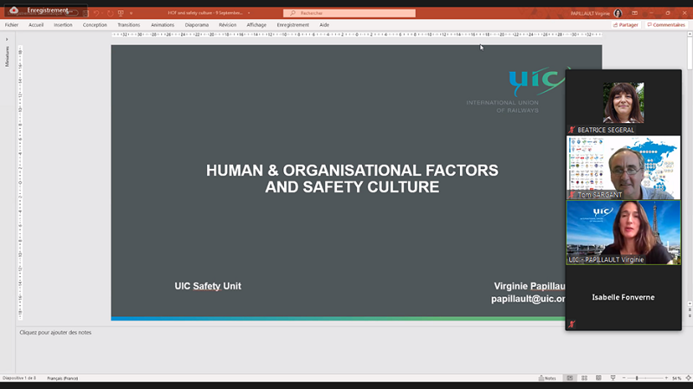Open the Commentaires pane button

tap(666, 25)
